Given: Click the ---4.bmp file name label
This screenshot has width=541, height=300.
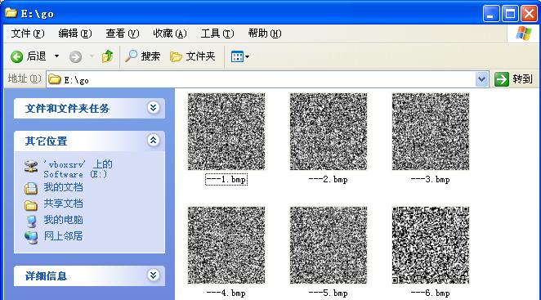Looking at the screenshot, I should tap(226, 293).
